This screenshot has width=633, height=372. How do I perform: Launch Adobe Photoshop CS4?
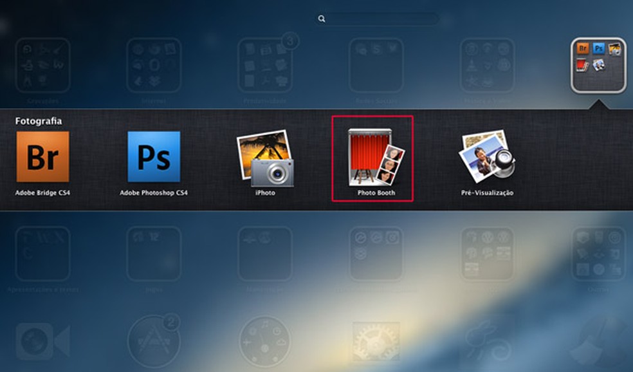[x=154, y=157]
